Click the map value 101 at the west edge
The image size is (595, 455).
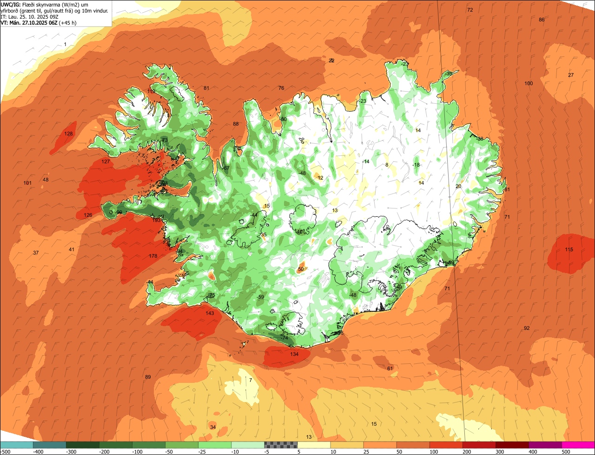[27, 183]
